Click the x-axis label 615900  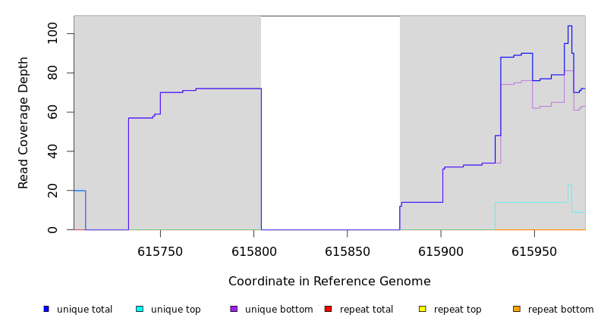coord(441,251)
